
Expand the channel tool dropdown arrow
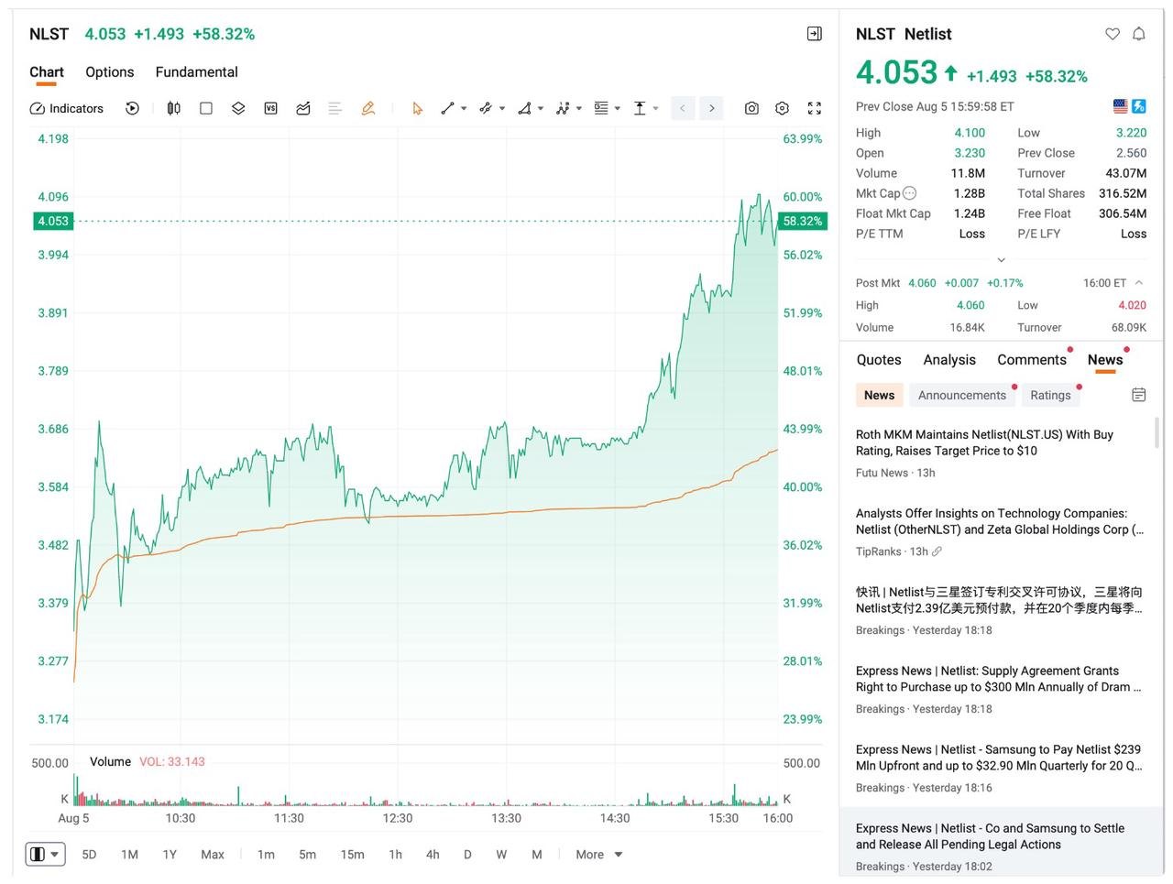[502, 108]
